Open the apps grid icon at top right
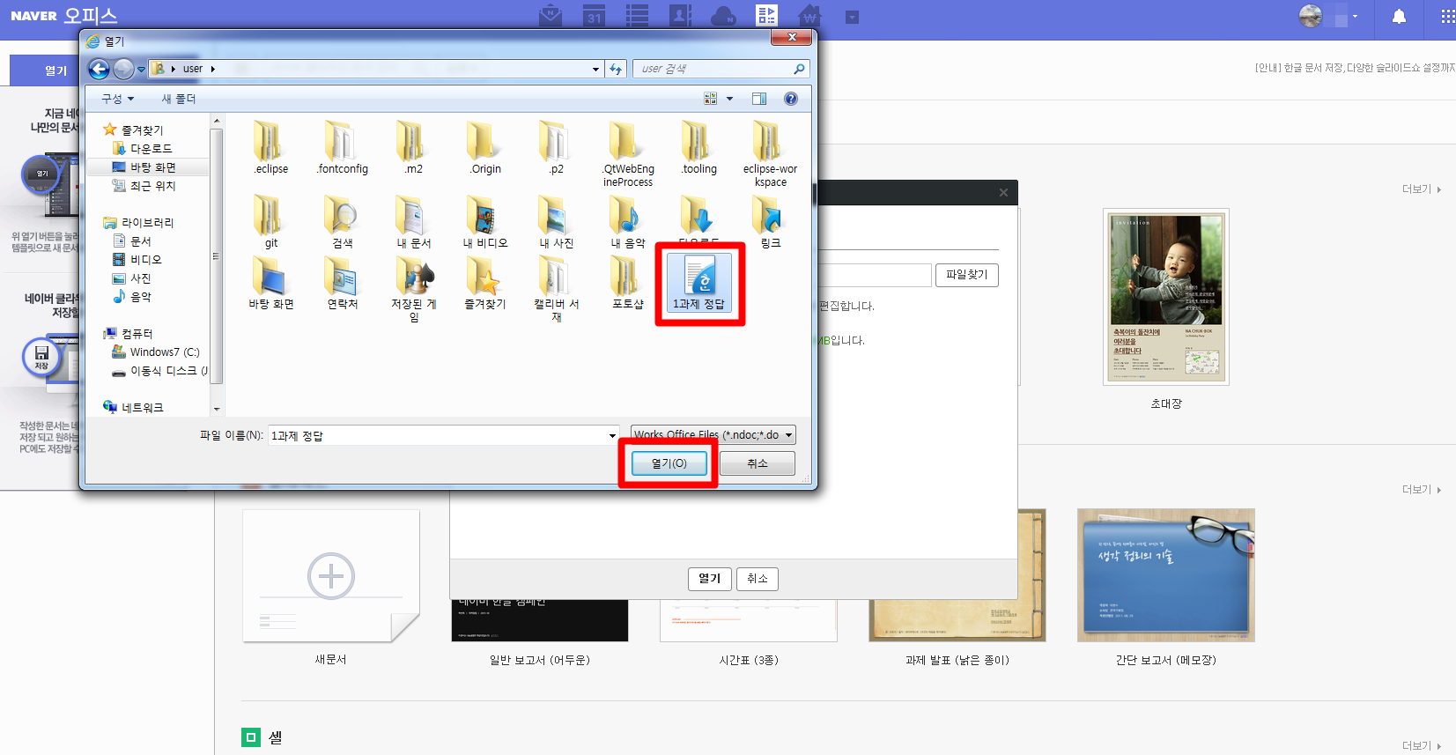The image size is (1456, 755). 1447,17
